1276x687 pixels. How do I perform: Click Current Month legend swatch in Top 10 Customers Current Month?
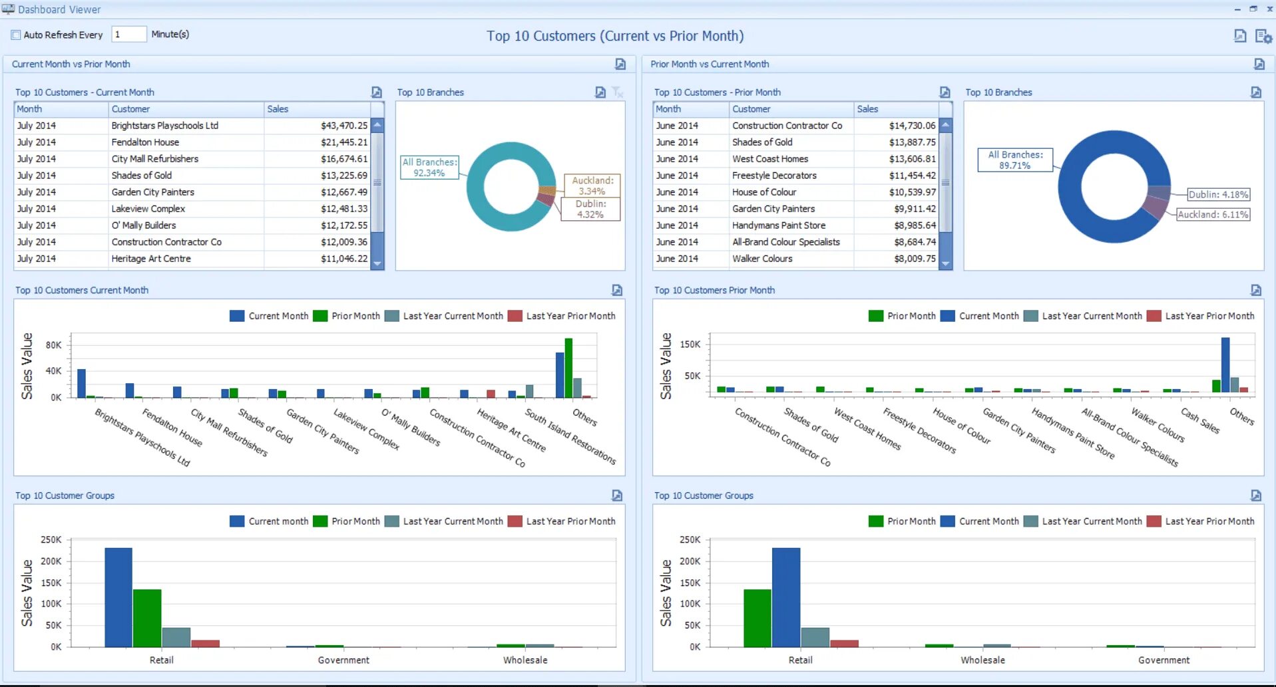(237, 316)
